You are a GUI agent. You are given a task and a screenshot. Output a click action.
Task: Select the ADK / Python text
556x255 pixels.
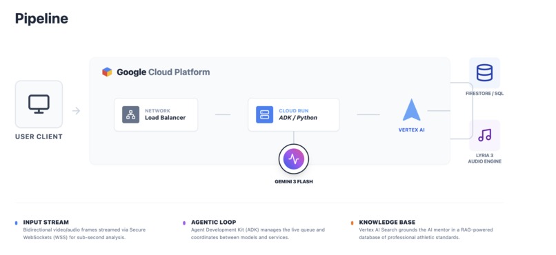298,118
